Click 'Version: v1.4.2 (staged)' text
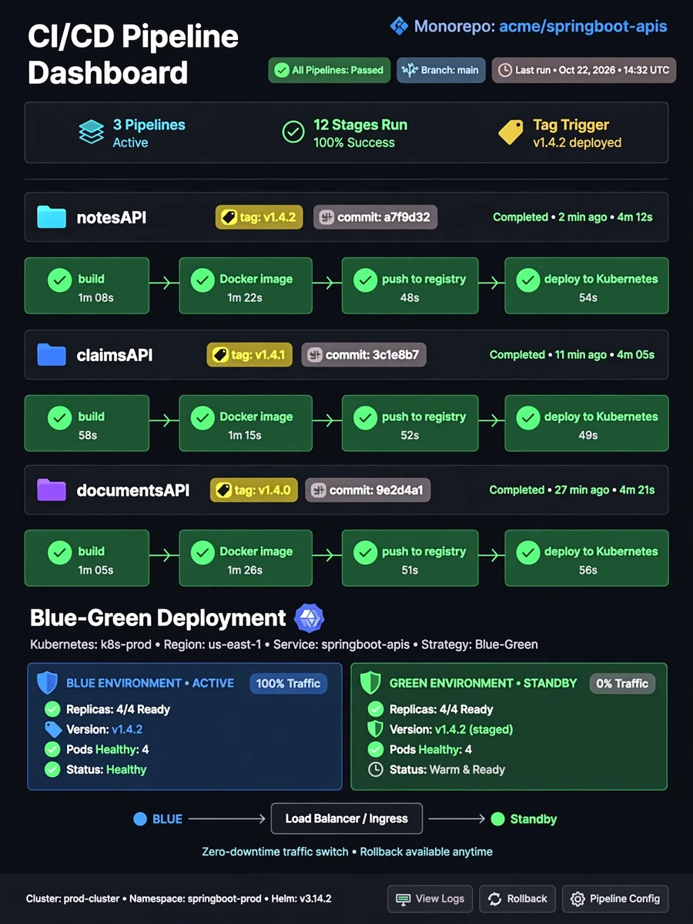Viewport: 693px width, 924px height. 451,729
